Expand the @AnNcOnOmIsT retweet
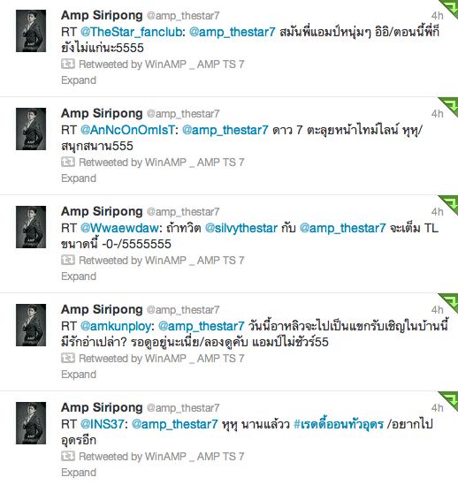 click(79, 178)
